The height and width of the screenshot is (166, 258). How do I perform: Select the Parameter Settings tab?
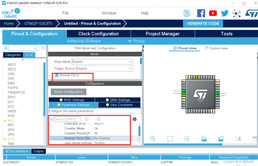73,105
